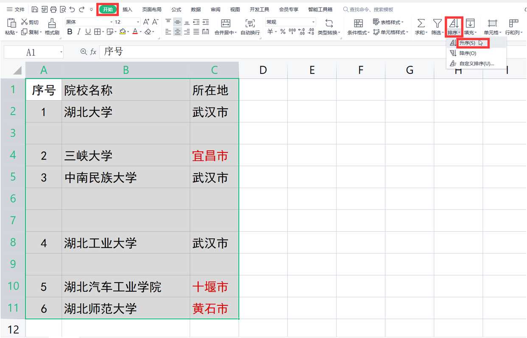The height and width of the screenshot is (338, 527).
Task: Click the fill color bucket swatch
Action: tap(122, 32)
